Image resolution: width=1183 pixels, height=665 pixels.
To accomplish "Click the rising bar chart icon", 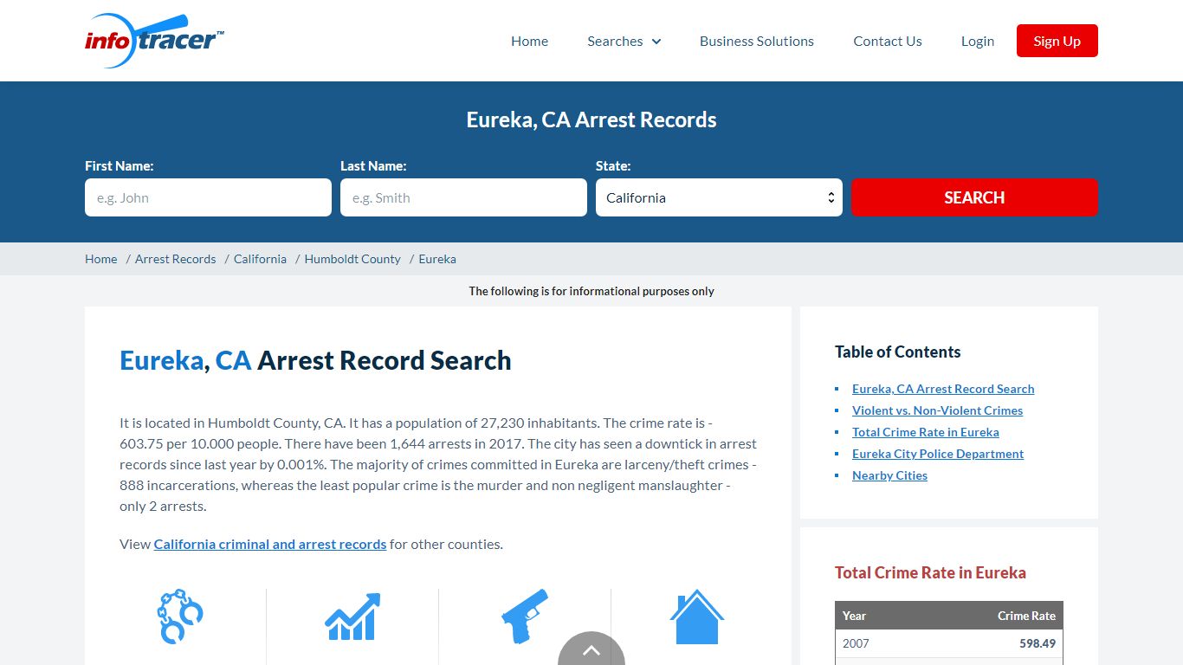I will pos(352,617).
